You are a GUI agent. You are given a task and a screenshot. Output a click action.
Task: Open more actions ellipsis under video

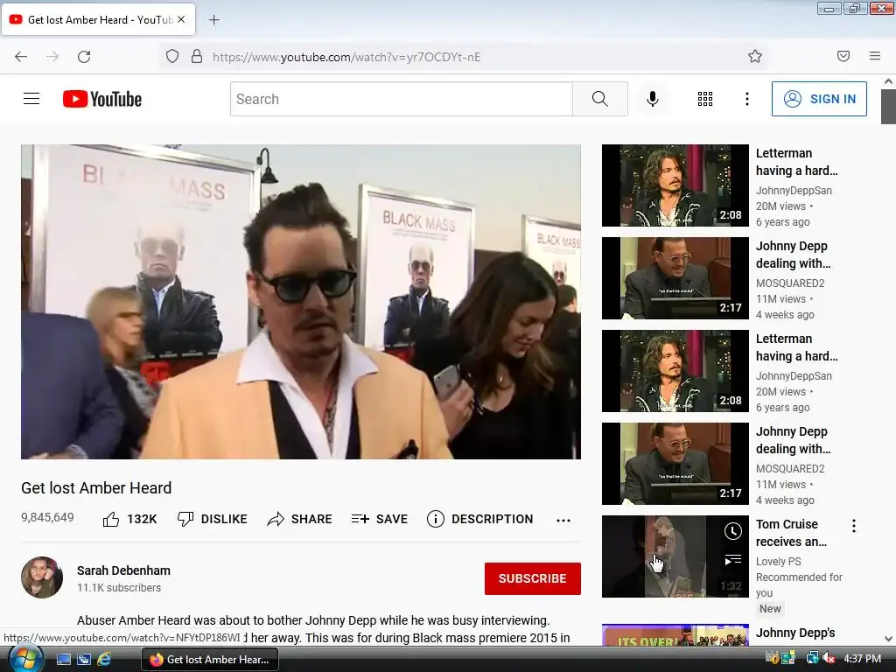coord(563,520)
